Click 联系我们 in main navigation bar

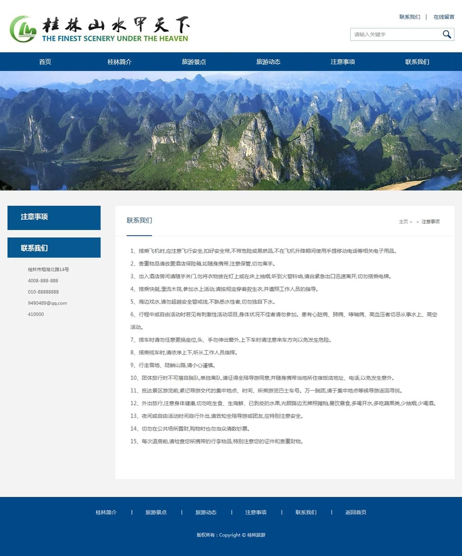(417, 62)
